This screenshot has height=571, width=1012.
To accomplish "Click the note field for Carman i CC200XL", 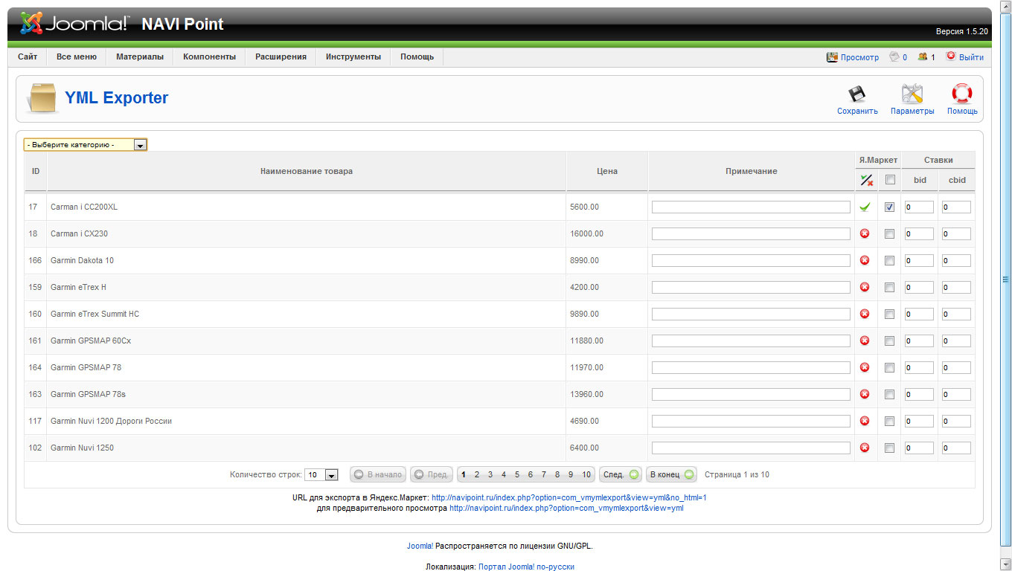I will 751,207.
